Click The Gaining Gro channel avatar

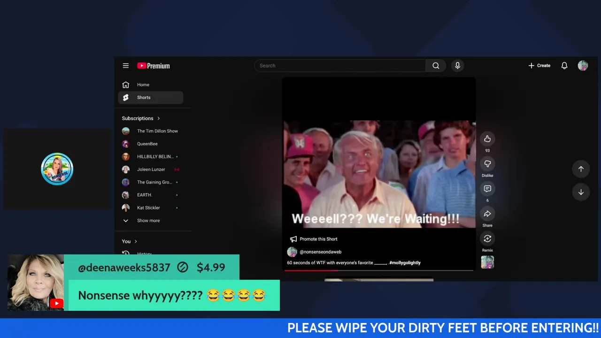(125, 182)
